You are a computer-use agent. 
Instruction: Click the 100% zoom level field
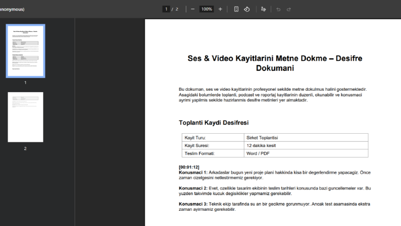(x=207, y=9)
